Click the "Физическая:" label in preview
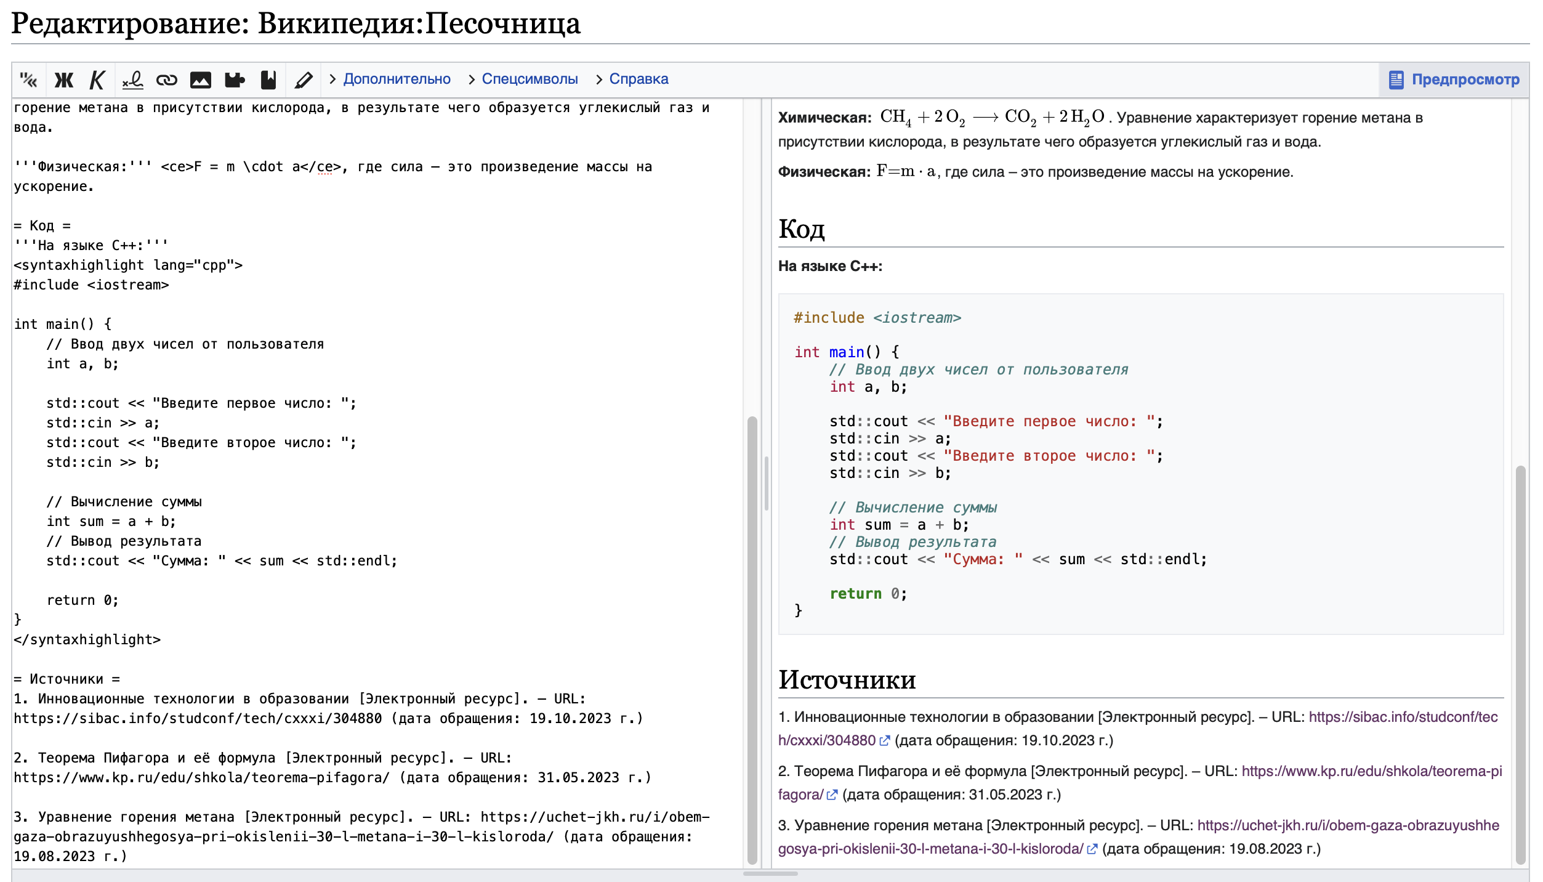This screenshot has width=1543, height=882. click(824, 172)
